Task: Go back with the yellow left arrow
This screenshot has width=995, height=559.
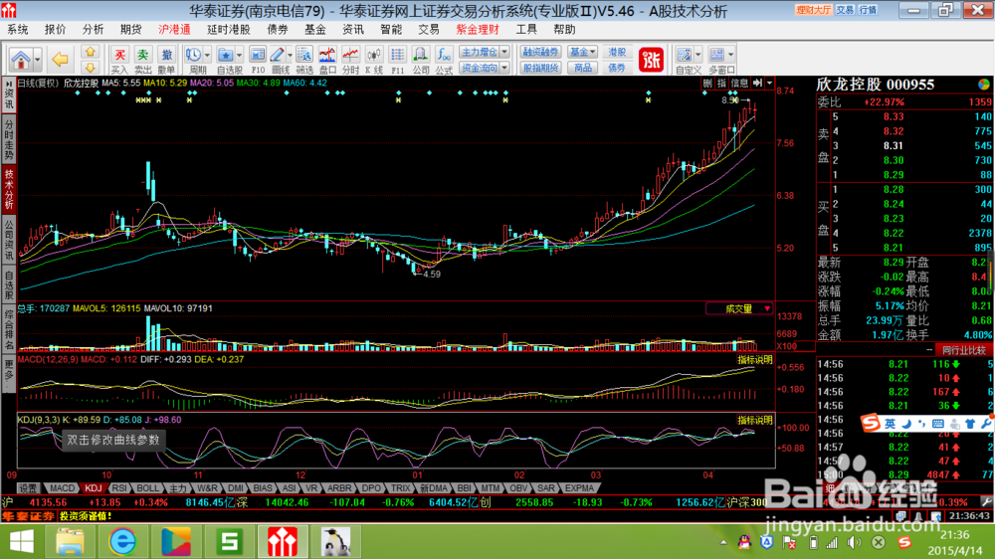Action: pos(61,60)
